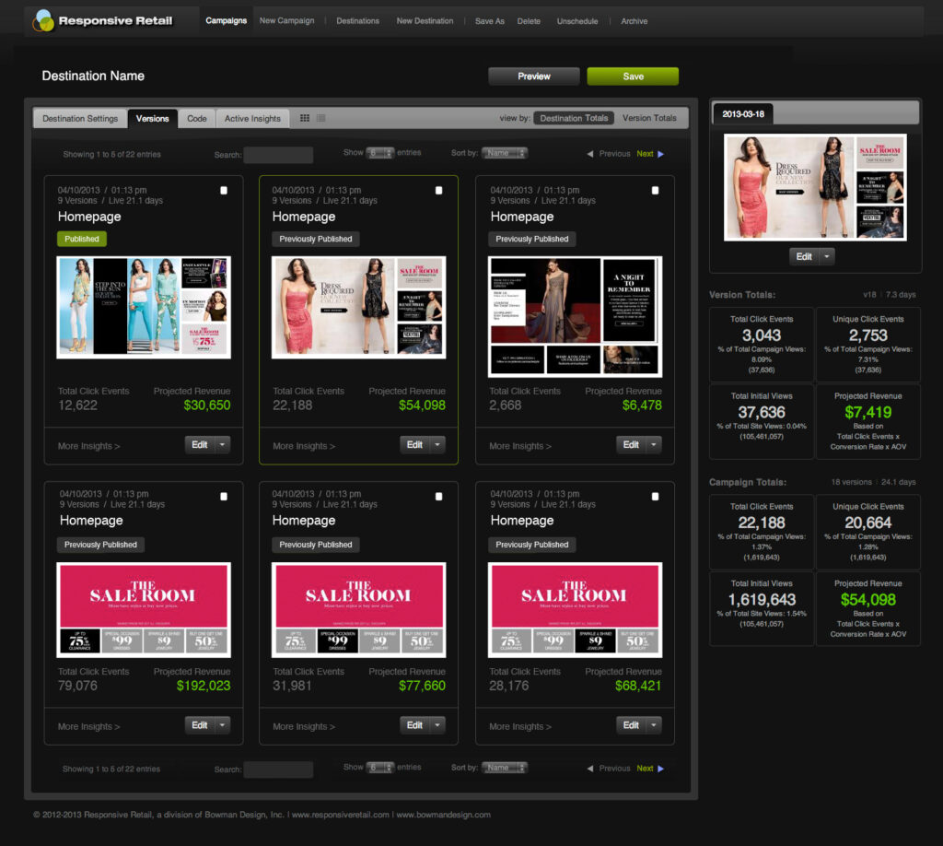This screenshot has height=846, width=943.
Task: Choose Unschedule in top menu
Action: pyautogui.click(x=577, y=21)
